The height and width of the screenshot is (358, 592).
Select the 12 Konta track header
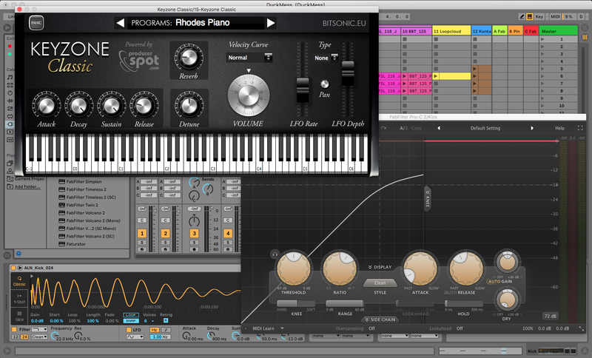[482, 31]
